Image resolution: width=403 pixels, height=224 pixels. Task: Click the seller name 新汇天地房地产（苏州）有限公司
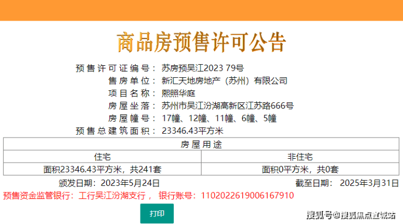tap(224, 81)
